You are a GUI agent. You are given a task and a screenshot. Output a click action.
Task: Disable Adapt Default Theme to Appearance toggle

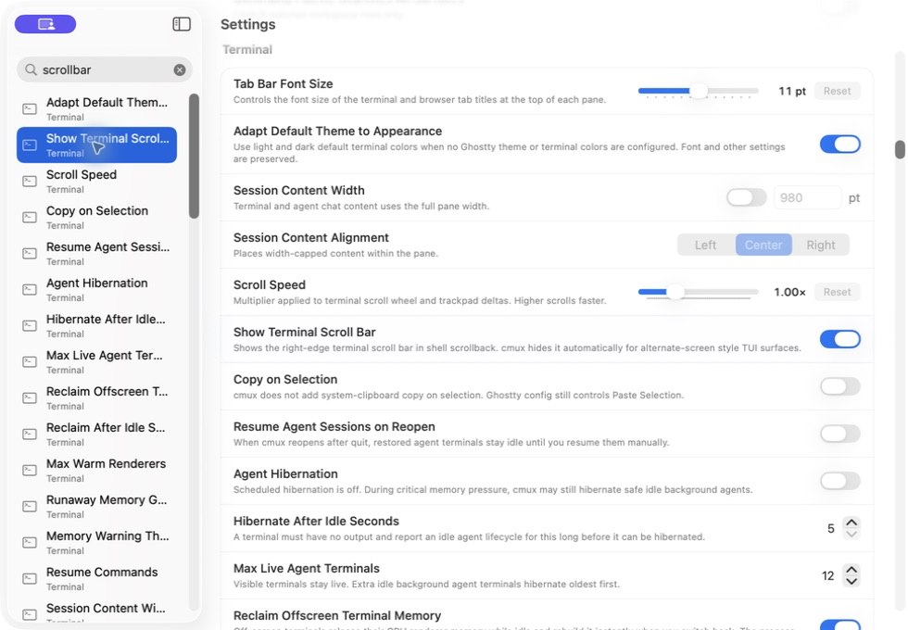point(839,145)
